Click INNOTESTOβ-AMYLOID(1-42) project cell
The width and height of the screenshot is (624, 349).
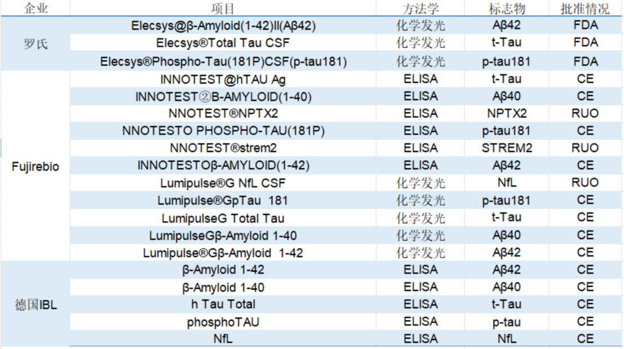[x=223, y=165]
